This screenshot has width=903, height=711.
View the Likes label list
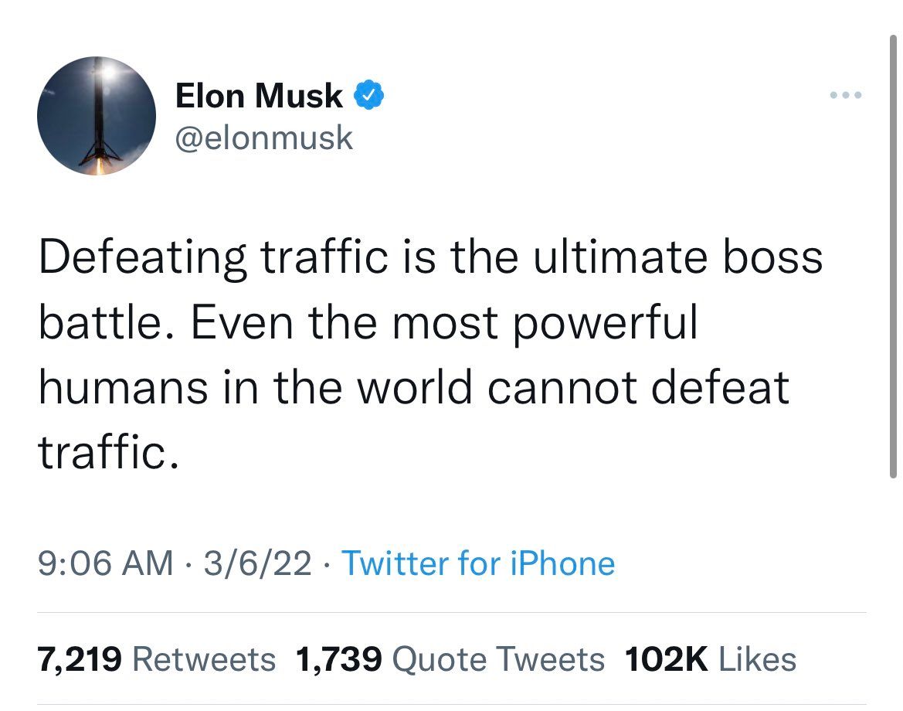(757, 659)
